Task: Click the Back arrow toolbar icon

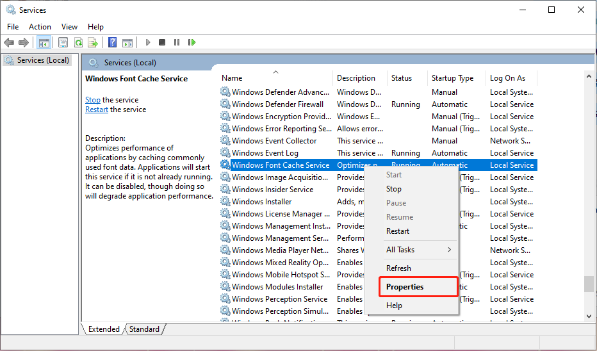Action: [9, 42]
